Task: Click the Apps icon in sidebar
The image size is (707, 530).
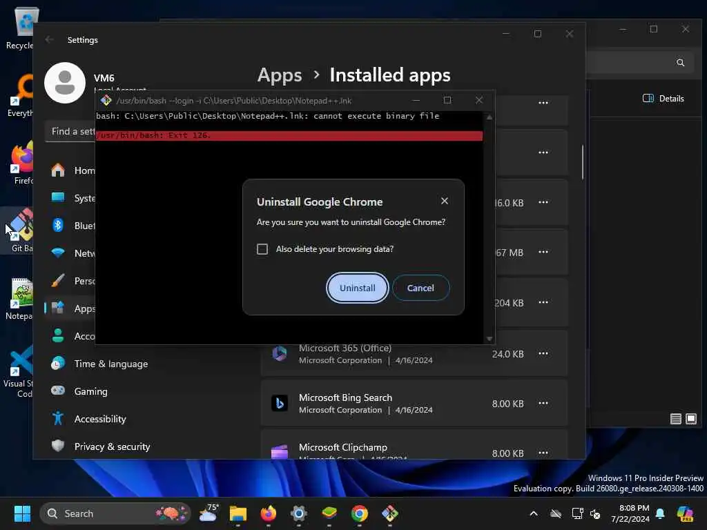Action: pos(58,308)
